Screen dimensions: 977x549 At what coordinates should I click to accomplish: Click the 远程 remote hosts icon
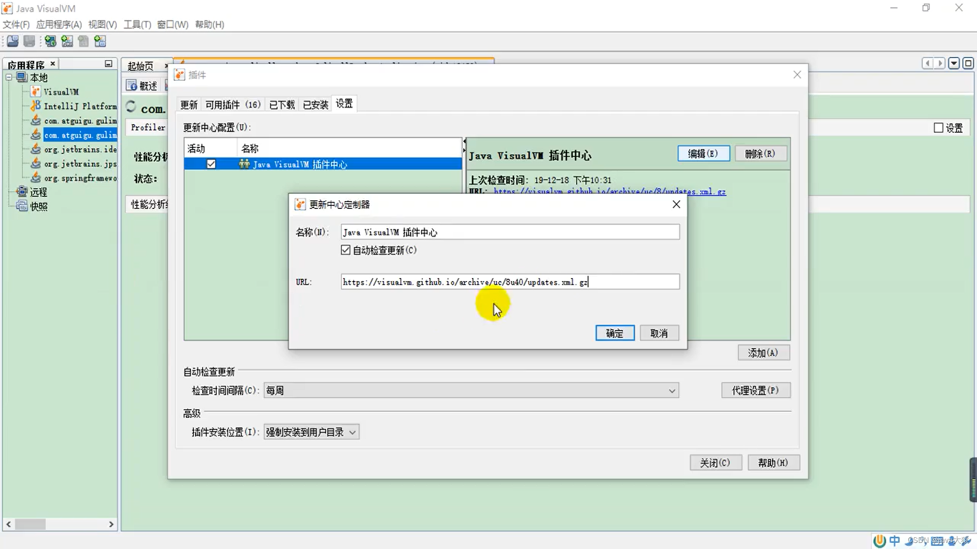point(22,192)
